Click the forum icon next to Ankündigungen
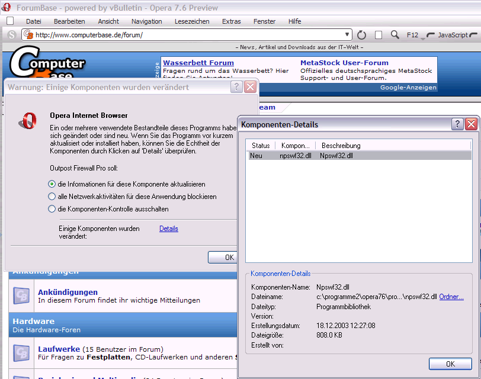Image resolution: width=481 pixels, height=379 pixels. [21, 296]
